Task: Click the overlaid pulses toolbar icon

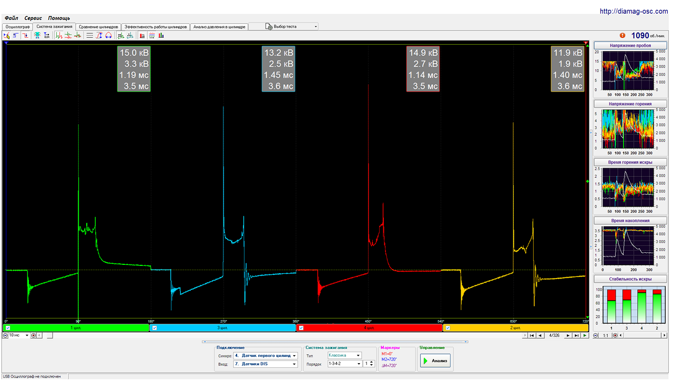Action: (x=68, y=36)
